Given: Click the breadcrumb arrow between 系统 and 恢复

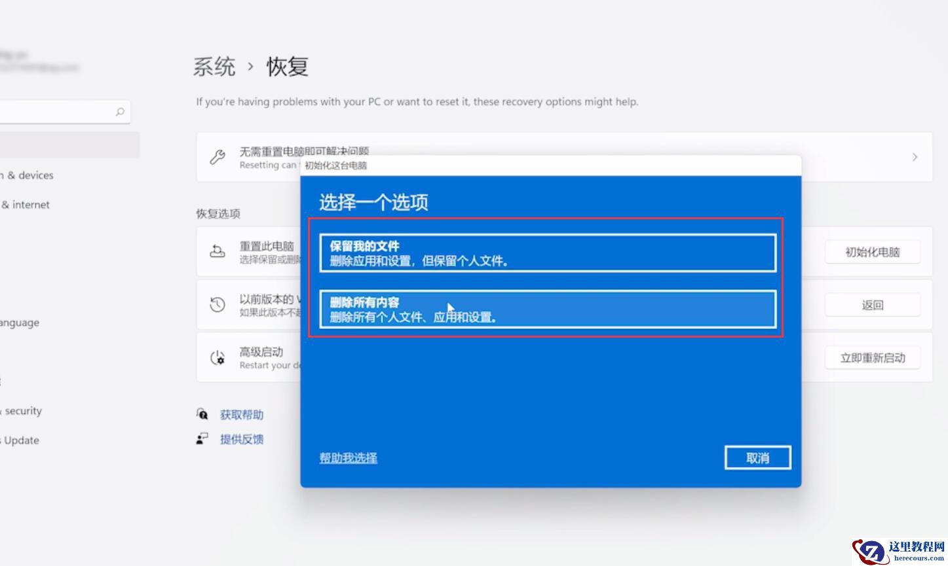Looking at the screenshot, I should tap(250, 67).
